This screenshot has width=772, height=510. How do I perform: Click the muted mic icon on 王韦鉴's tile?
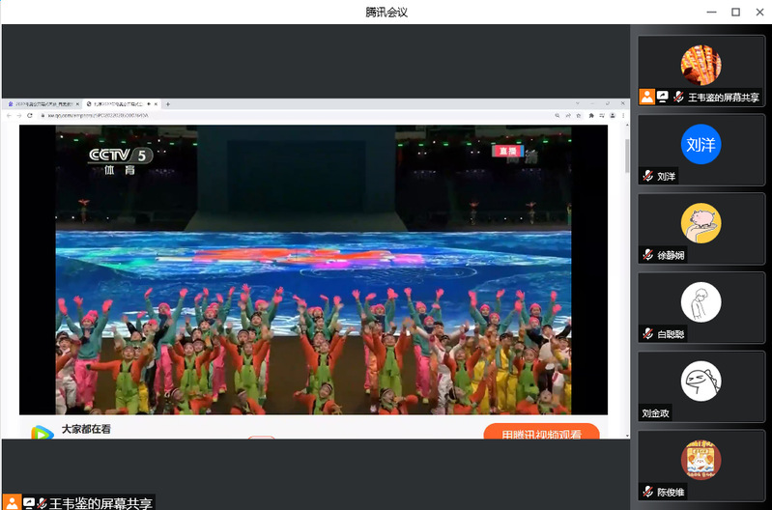click(678, 97)
